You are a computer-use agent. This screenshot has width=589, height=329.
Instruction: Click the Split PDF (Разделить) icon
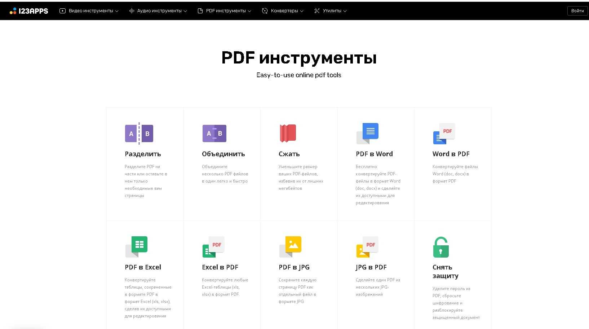tap(139, 133)
